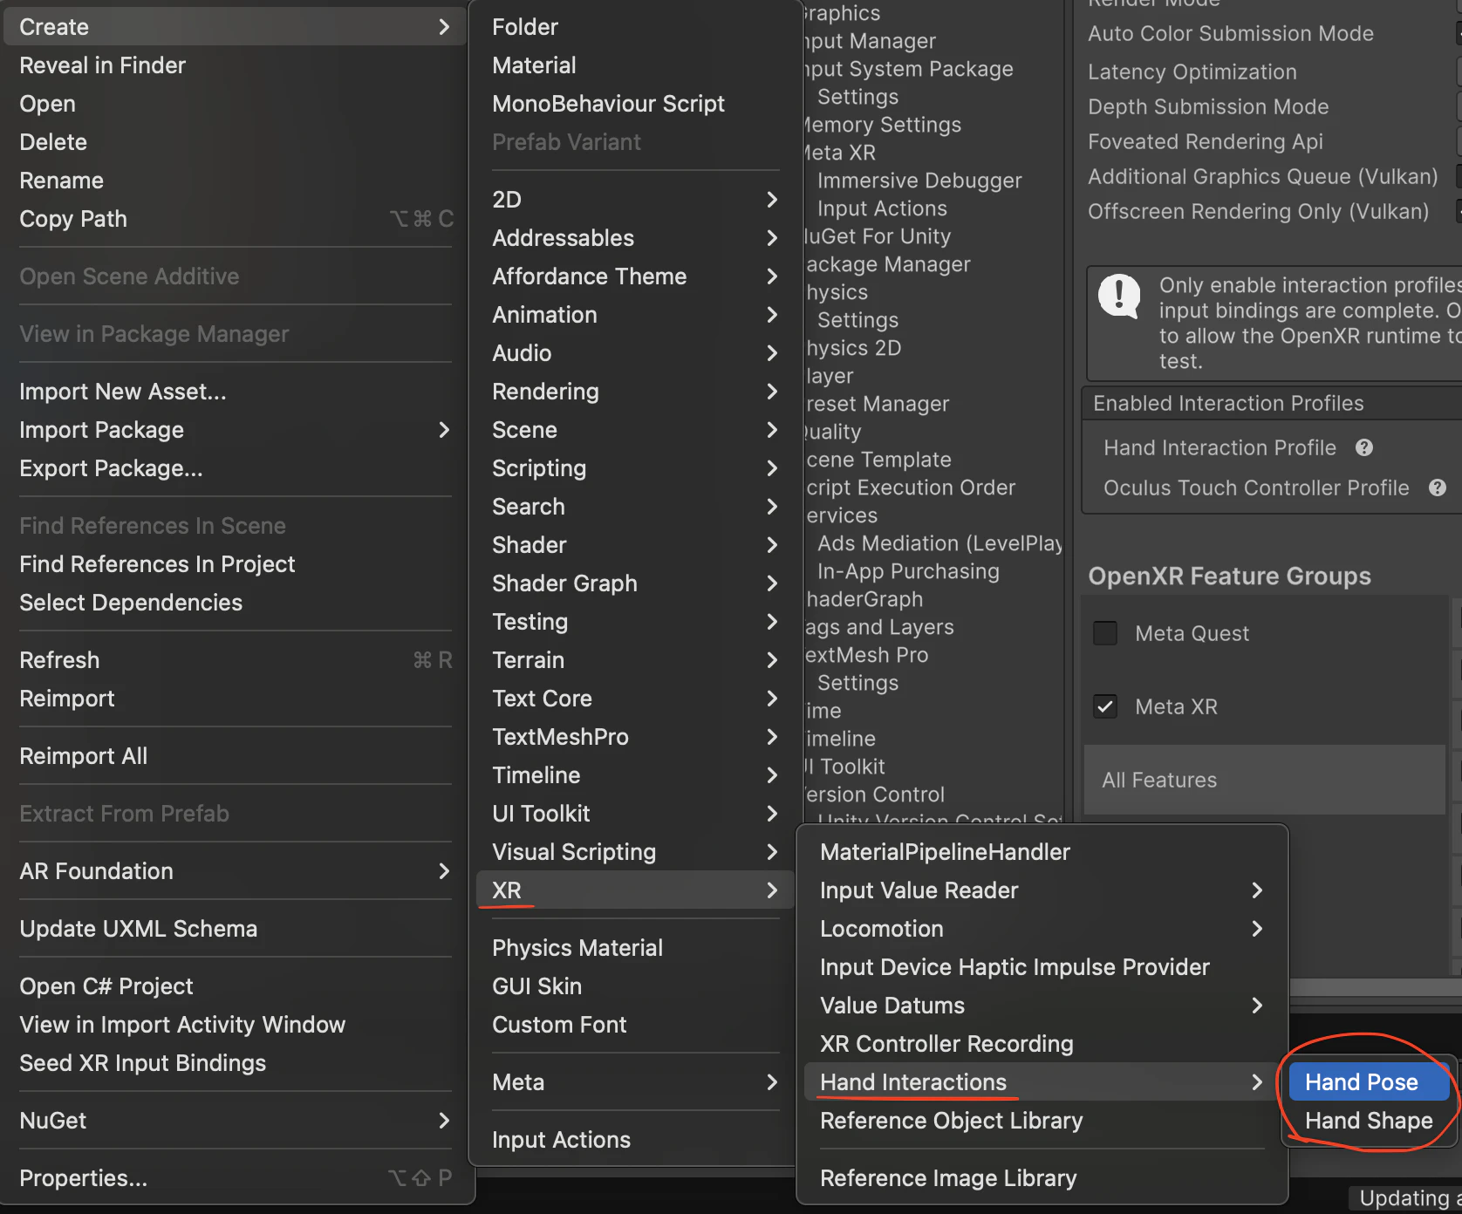Open In-App Purchasing settings entry

(x=908, y=571)
